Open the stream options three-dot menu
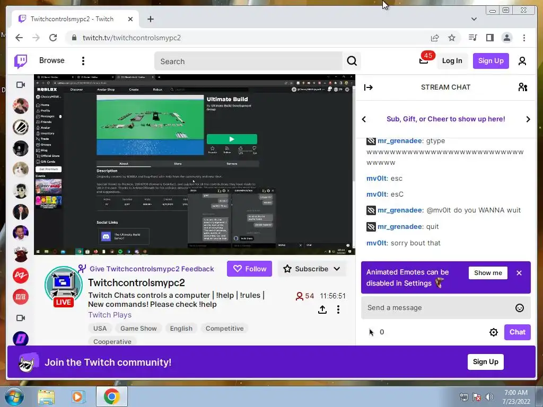 click(338, 309)
